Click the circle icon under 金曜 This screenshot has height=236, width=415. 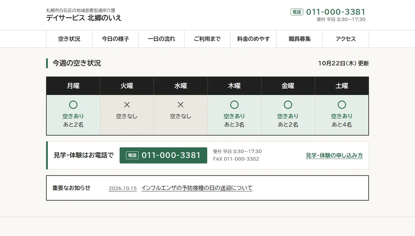pos(288,105)
